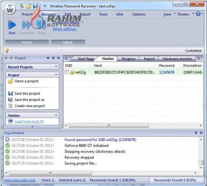Click the round W application button
207x186 pixels.
(10, 9)
